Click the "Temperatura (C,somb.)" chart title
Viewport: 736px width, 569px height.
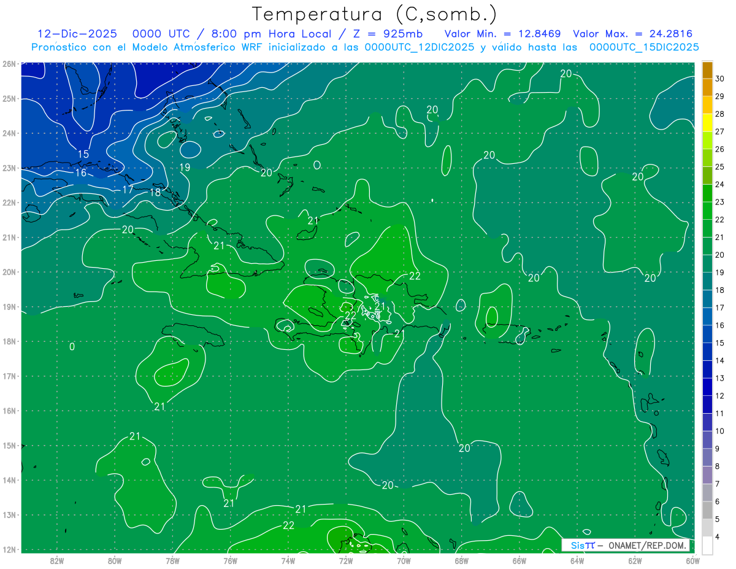(375, 14)
